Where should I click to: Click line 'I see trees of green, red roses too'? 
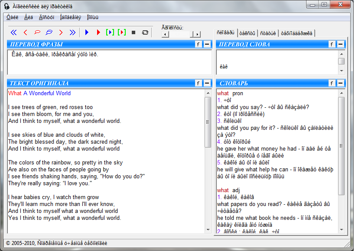click(50, 107)
